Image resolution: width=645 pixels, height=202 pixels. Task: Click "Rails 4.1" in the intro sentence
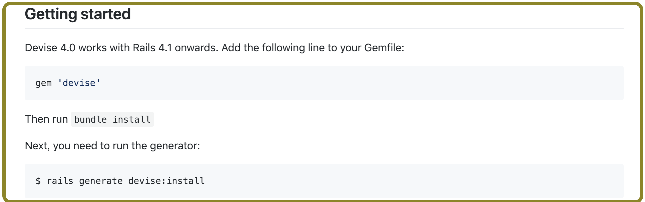152,48
